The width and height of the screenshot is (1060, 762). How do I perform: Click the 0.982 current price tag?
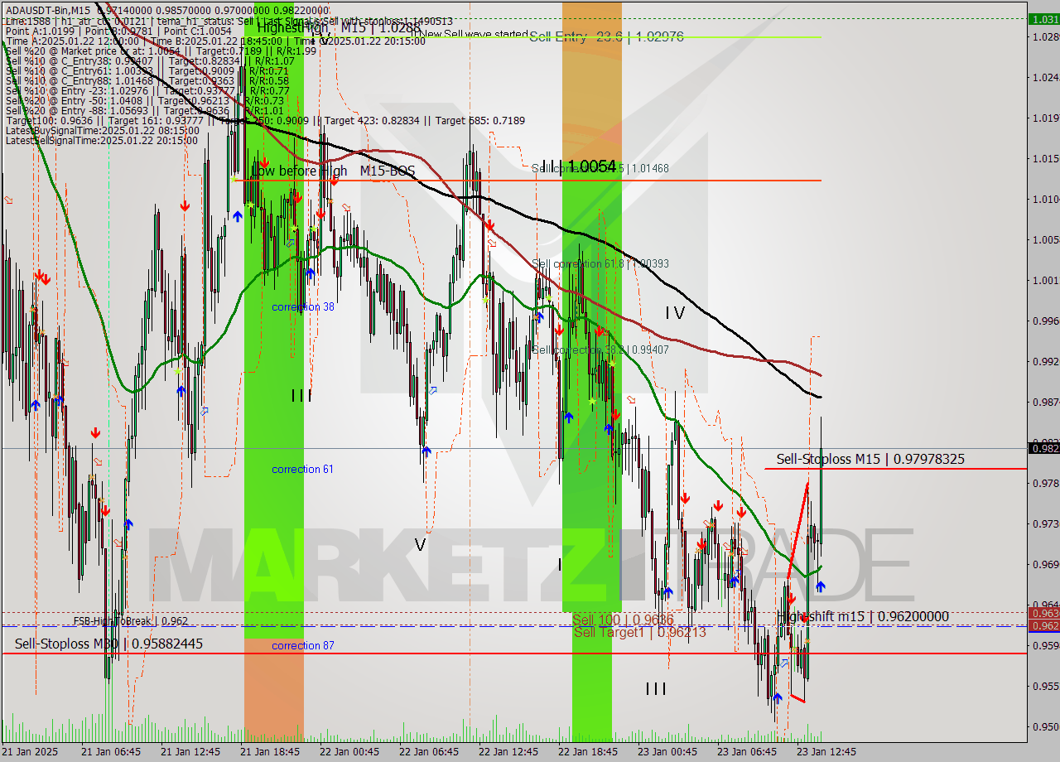pyautogui.click(x=1043, y=448)
